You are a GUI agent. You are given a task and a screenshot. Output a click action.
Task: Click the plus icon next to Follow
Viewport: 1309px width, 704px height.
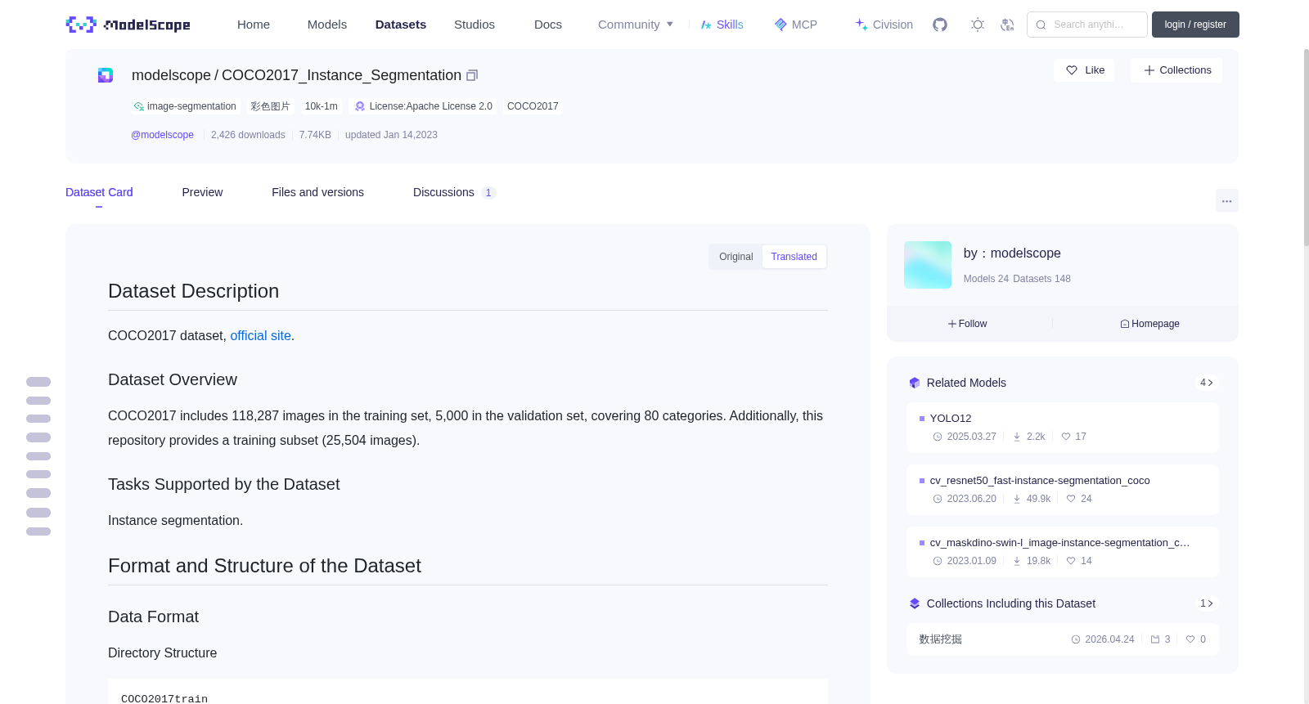coord(952,324)
